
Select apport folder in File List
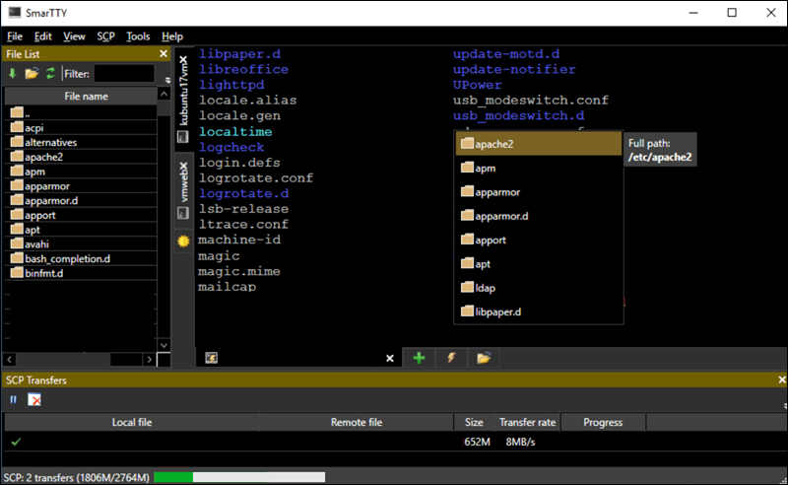tap(81, 215)
